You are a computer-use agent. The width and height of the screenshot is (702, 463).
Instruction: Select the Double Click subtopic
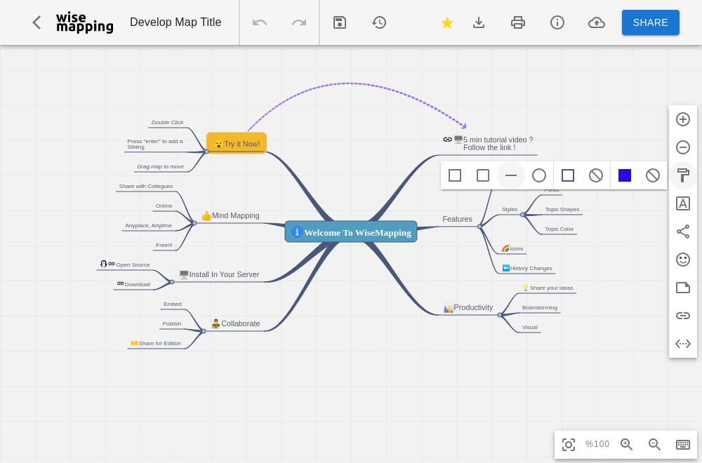(168, 122)
